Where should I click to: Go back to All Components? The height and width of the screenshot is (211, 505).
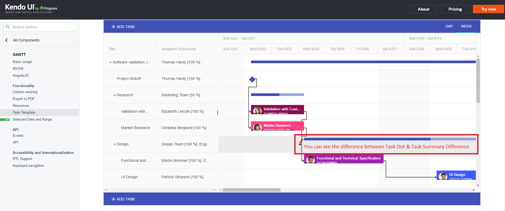click(26, 40)
